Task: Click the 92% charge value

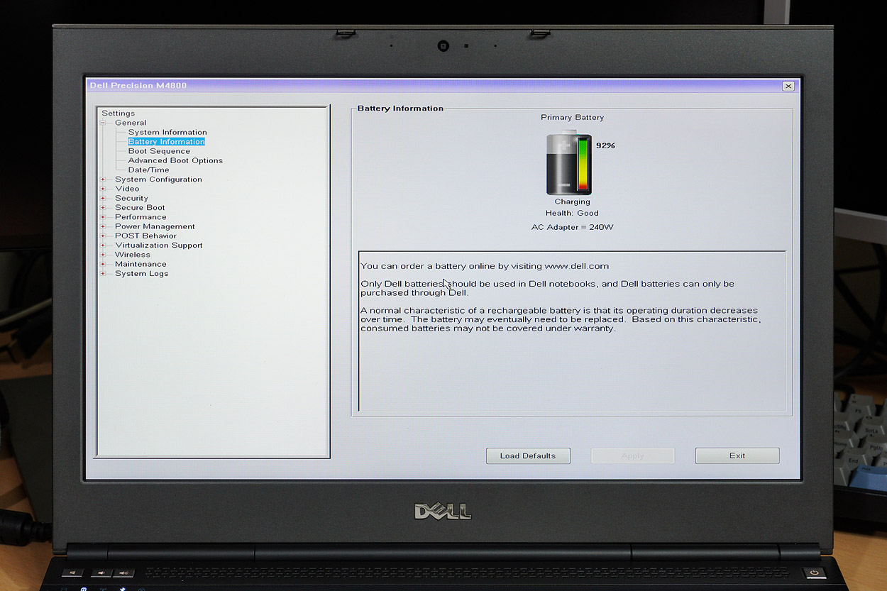Action: pos(605,145)
